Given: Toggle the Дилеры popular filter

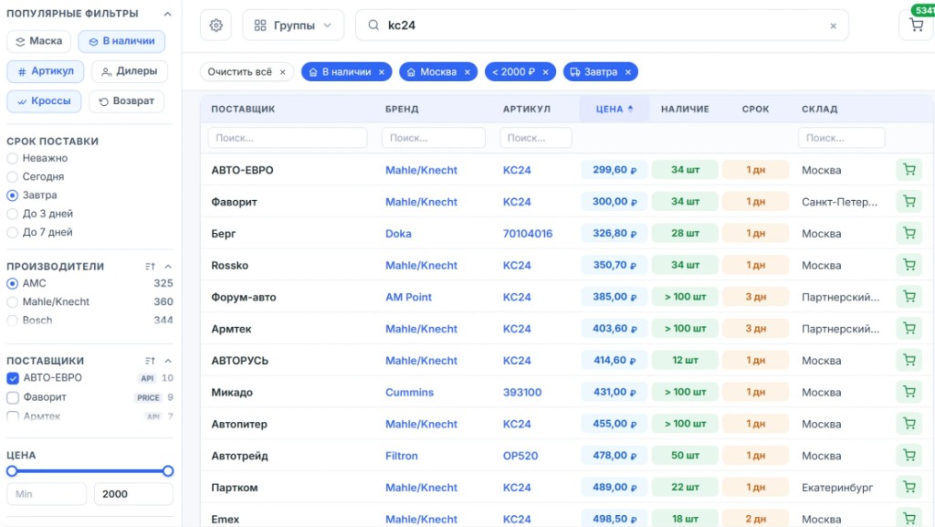Looking at the screenshot, I should (130, 71).
